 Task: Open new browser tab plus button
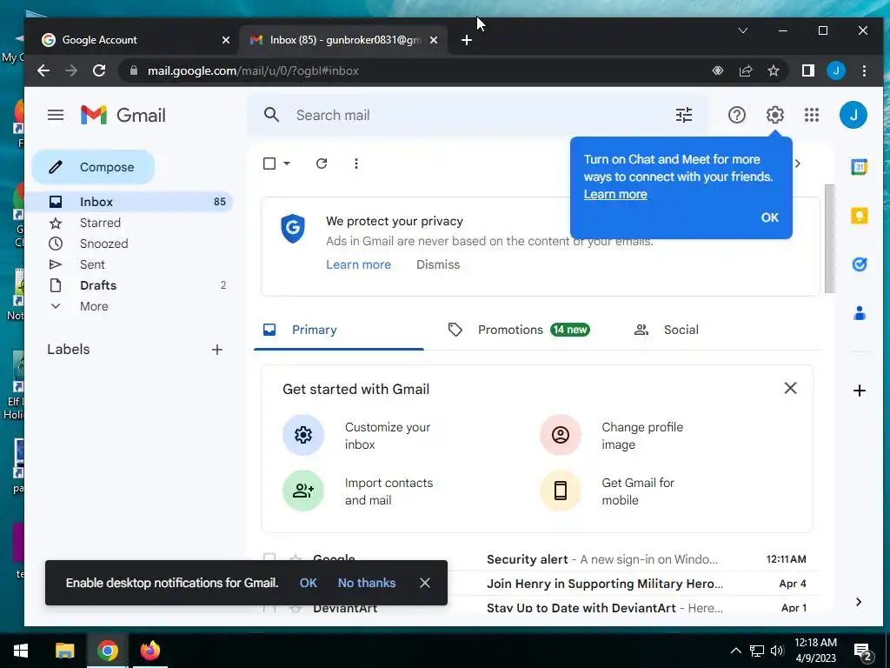click(x=466, y=40)
